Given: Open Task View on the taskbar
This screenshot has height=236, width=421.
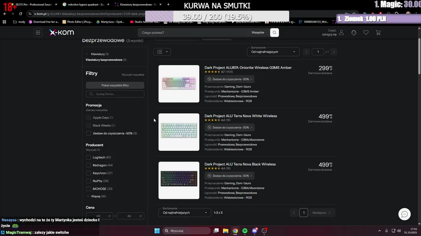Looking at the screenshot, I should click(x=216, y=231).
